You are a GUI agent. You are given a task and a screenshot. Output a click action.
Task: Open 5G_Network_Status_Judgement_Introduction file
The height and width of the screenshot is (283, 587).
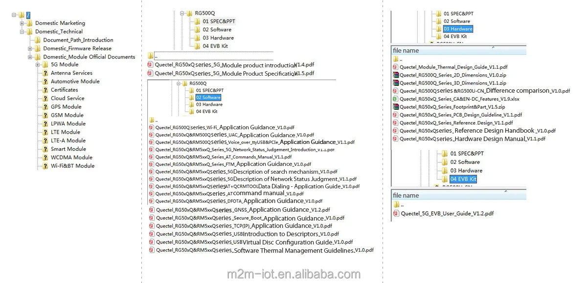(x=245, y=150)
